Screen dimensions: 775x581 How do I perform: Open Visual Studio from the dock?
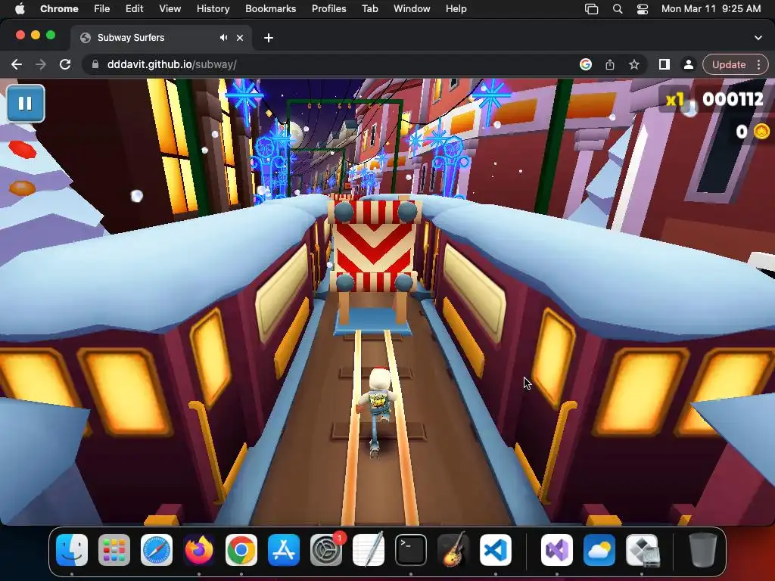click(x=557, y=550)
